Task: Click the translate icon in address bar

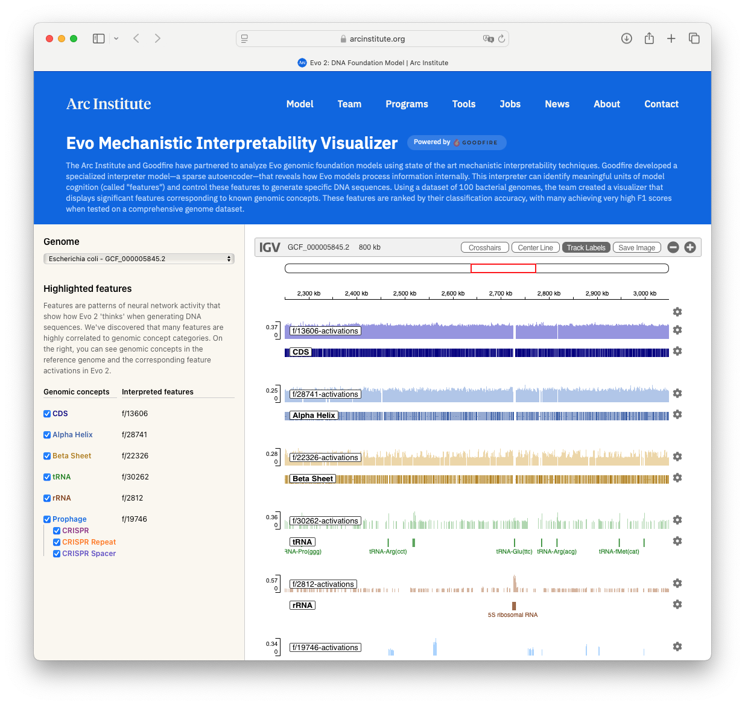Action: [488, 39]
